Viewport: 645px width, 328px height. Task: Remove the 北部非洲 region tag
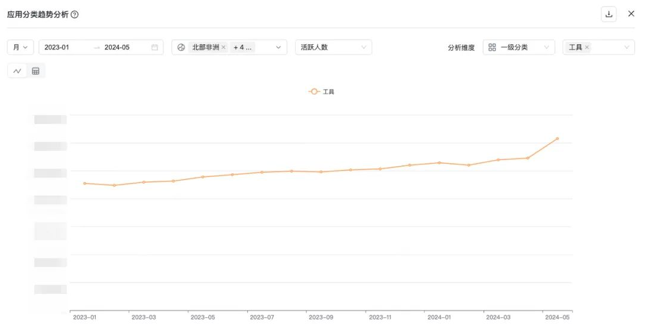[224, 47]
